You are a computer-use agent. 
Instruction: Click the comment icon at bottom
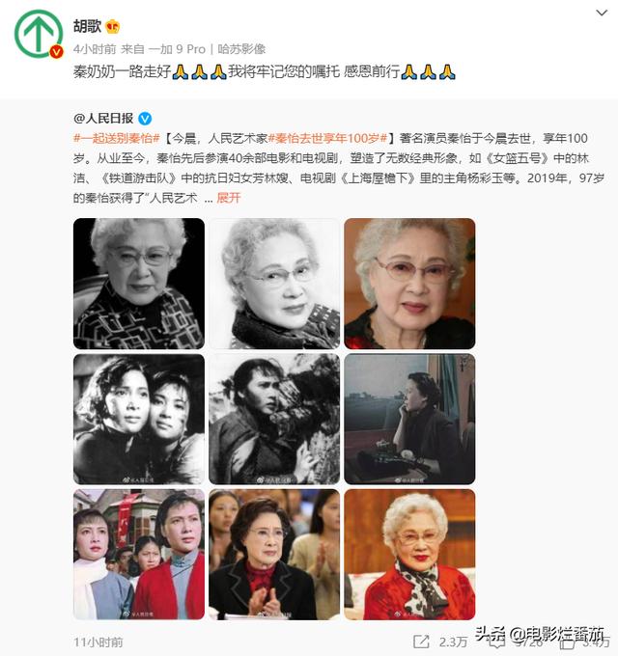point(495,642)
